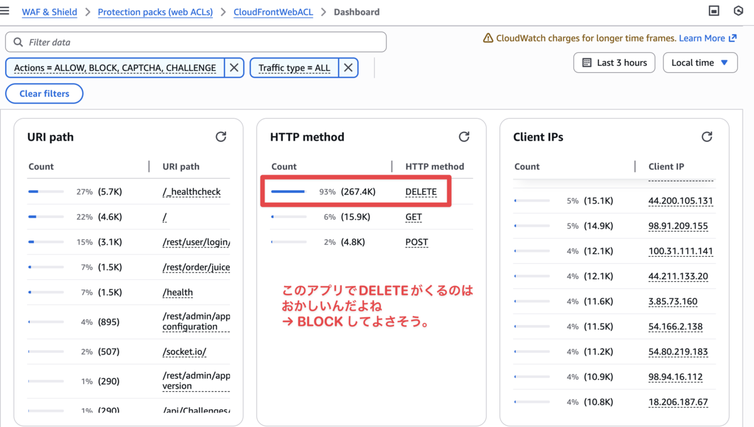The image size is (754, 427).
Task: Remove the Actions filter chip
Action: pos(234,68)
